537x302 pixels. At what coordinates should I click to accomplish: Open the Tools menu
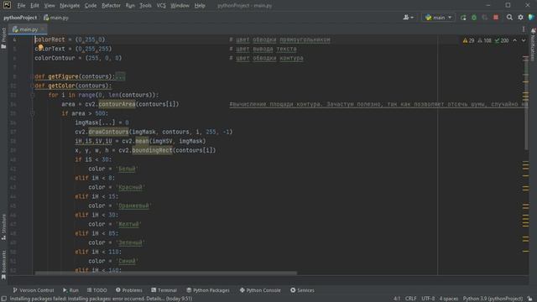coord(145,6)
